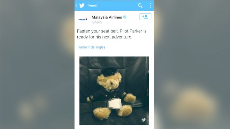The height and width of the screenshot is (129, 230).
Task: Select 'Traducir del inglés' translate link
Action: (x=91, y=47)
